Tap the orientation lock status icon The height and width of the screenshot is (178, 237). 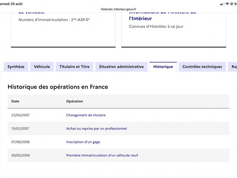[x=232, y=4]
